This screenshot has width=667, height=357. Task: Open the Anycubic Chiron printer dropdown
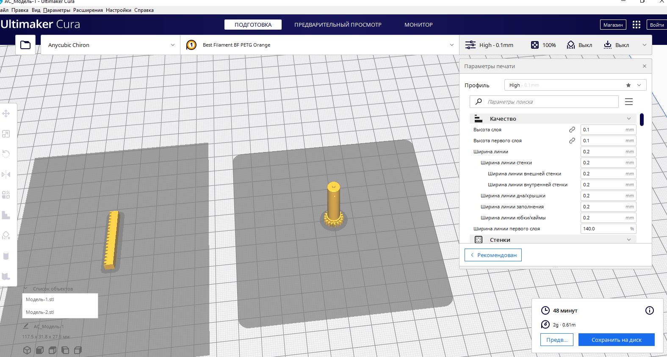pyautogui.click(x=111, y=45)
